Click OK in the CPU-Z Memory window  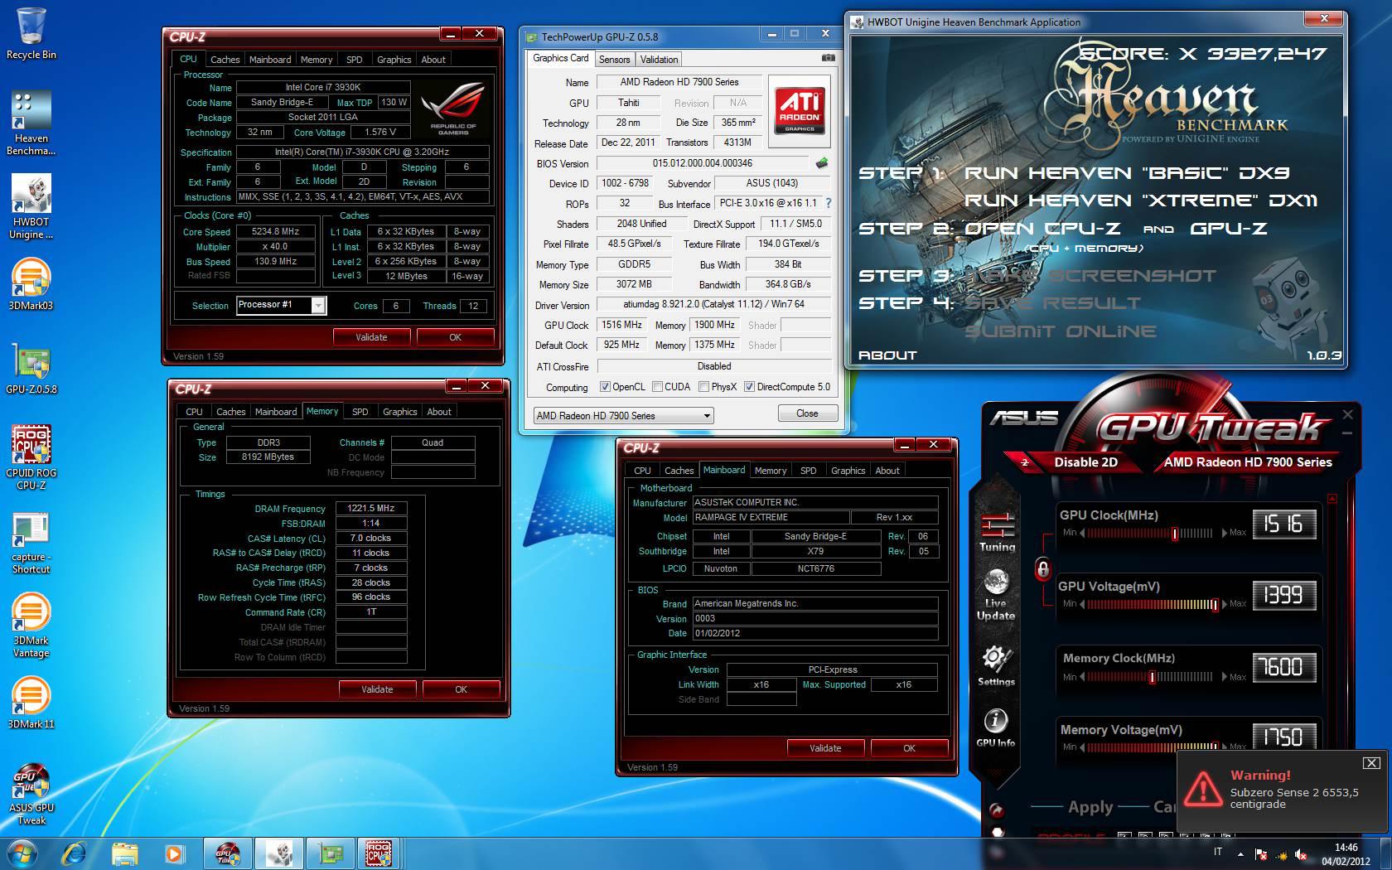(461, 689)
